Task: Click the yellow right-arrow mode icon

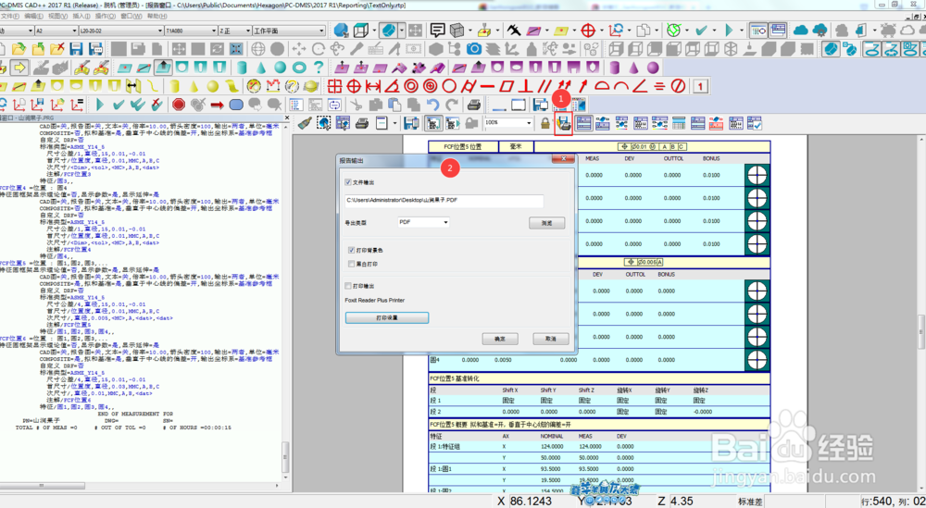Action: tap(19, 68)
